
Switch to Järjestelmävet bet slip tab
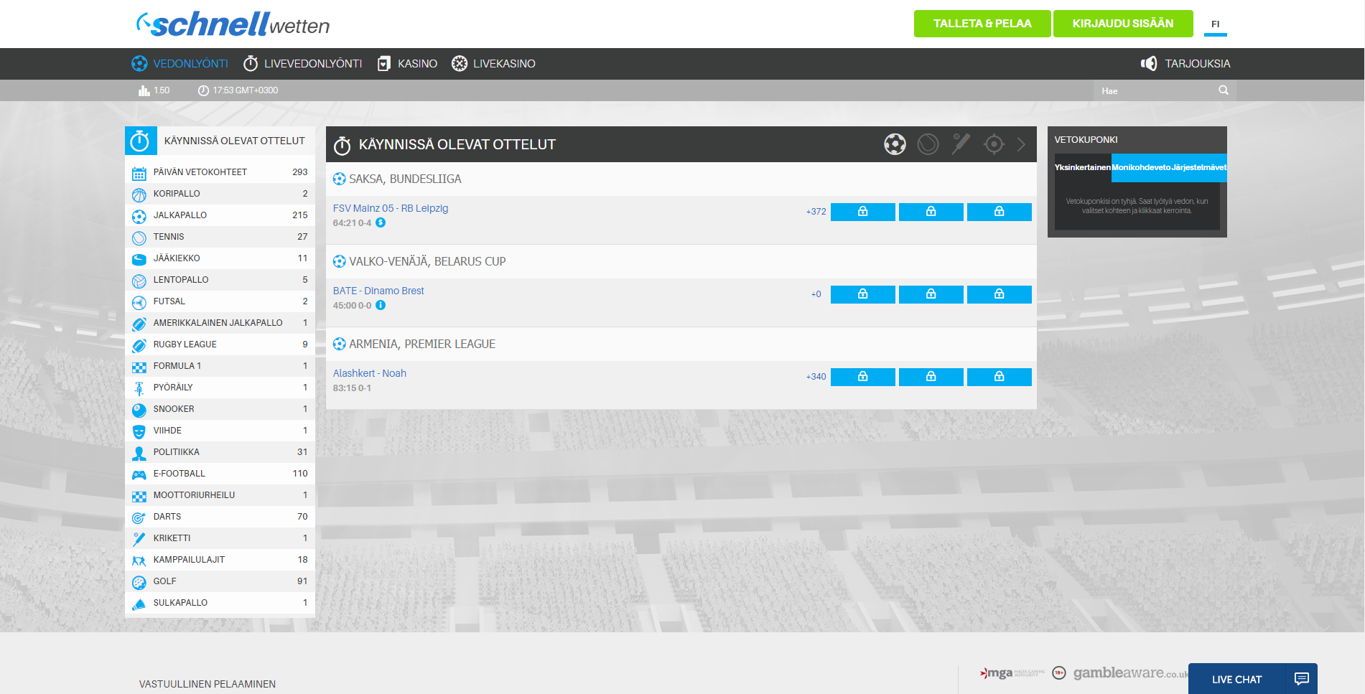pos(1198,167)
